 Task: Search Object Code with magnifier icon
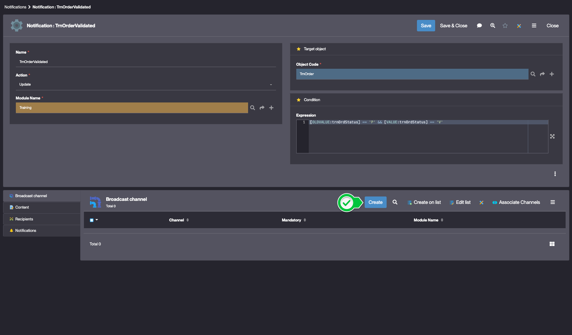point(533,74)
